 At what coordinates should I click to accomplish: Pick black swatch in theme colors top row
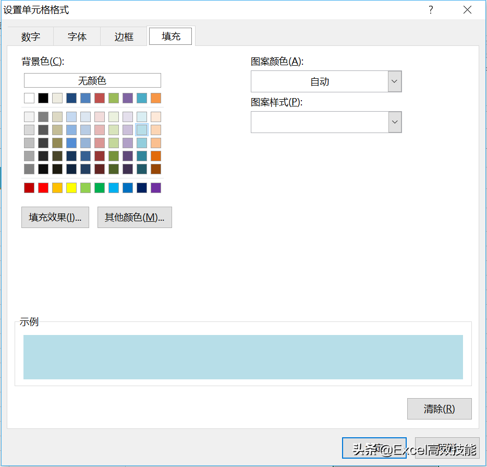(x=43, y=98)
